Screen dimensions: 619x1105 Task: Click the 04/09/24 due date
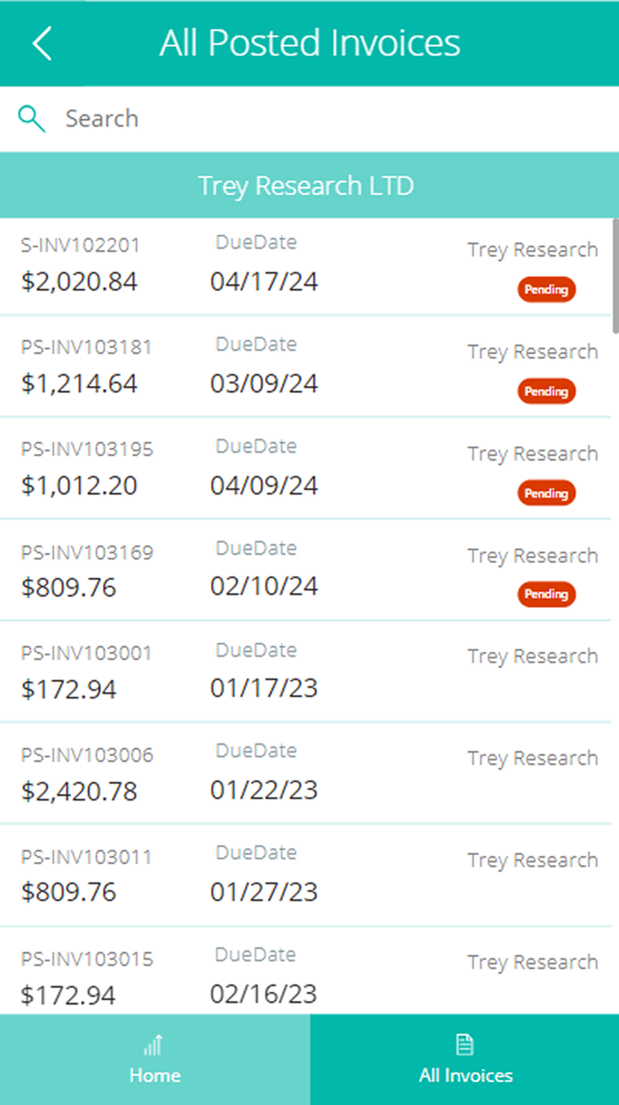[x=264, y=485]
